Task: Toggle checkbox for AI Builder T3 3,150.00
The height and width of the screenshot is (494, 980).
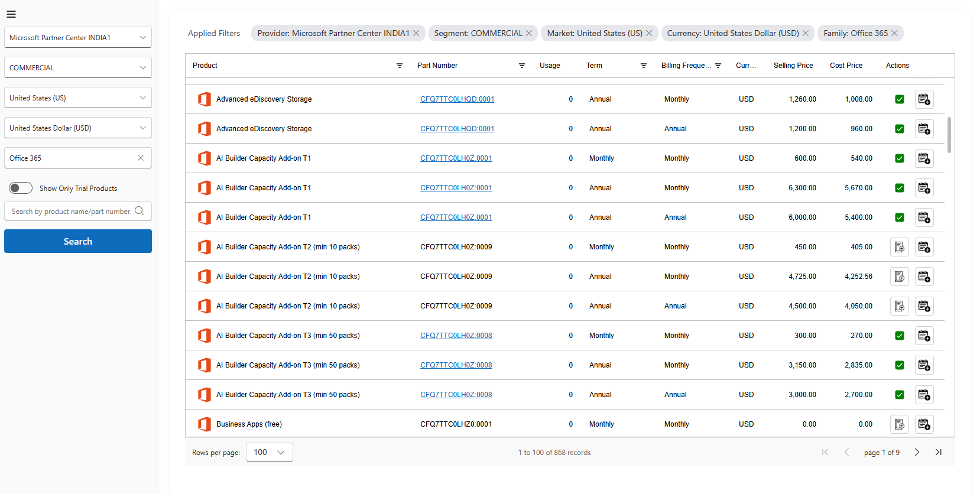Action: tap(900, 365)
